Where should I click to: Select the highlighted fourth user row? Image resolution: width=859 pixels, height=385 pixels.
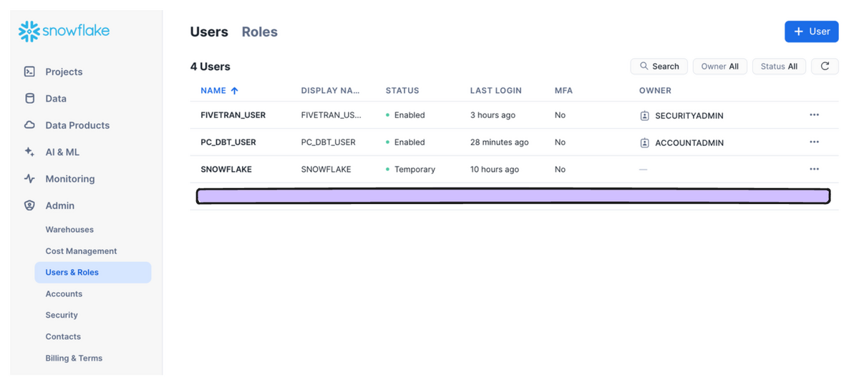pyautogui.click(x=513, y=196)
